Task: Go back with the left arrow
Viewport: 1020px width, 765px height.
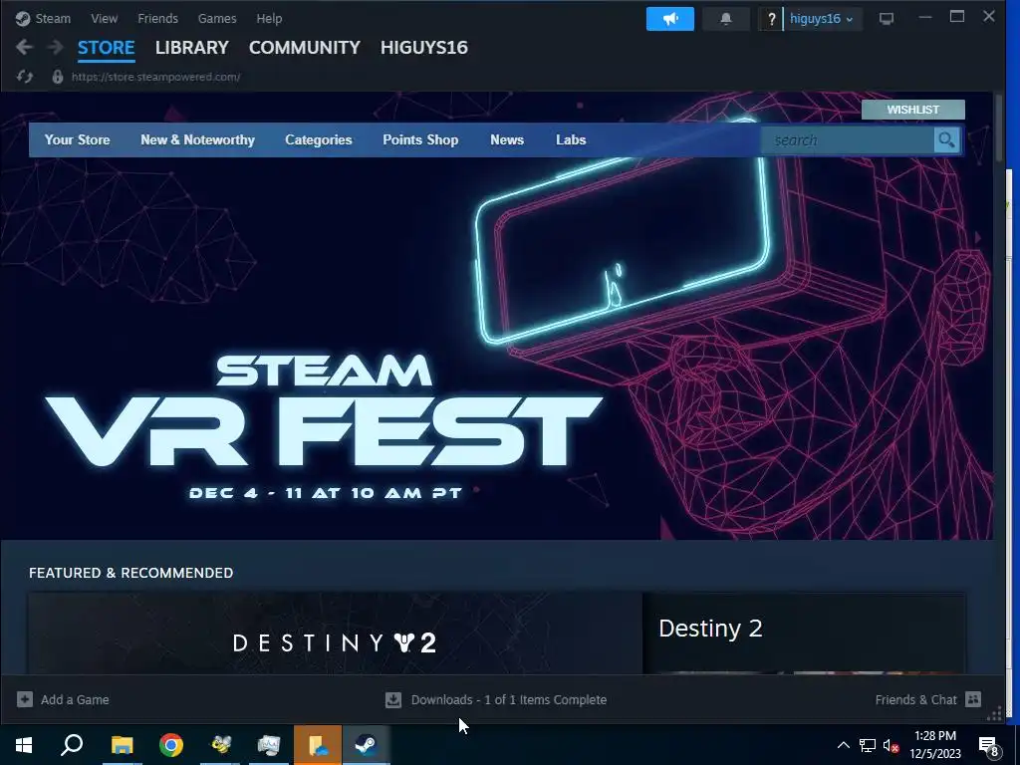Action: pos(24,47)
